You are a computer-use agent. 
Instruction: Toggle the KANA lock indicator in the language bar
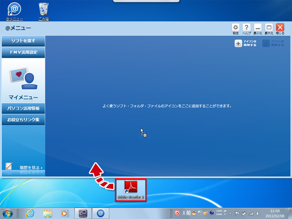[x=219, y=214]
